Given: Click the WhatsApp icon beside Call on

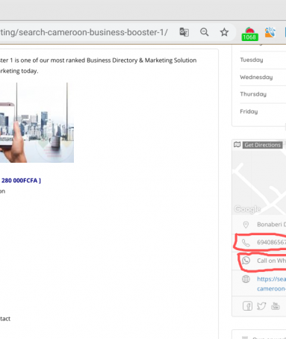Looking at the screenshot, I should point(246,261).
